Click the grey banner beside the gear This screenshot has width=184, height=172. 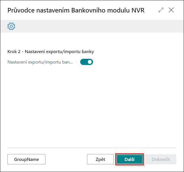pos(99,26)
